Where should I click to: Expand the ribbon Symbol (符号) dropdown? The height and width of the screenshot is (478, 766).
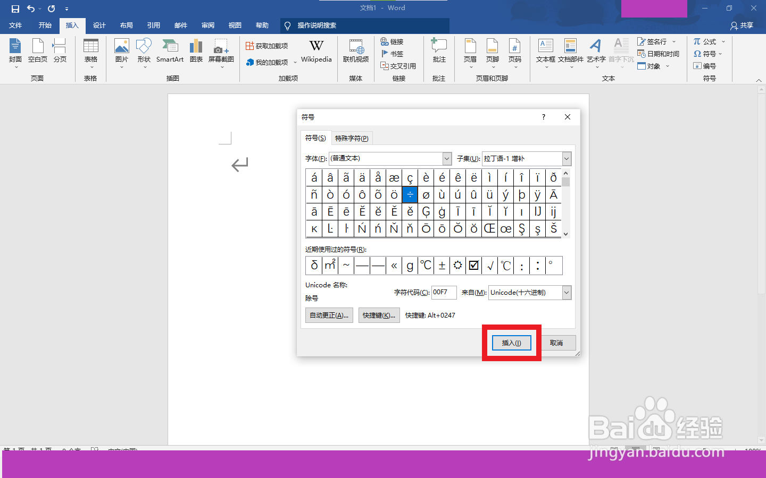point(721,54)
